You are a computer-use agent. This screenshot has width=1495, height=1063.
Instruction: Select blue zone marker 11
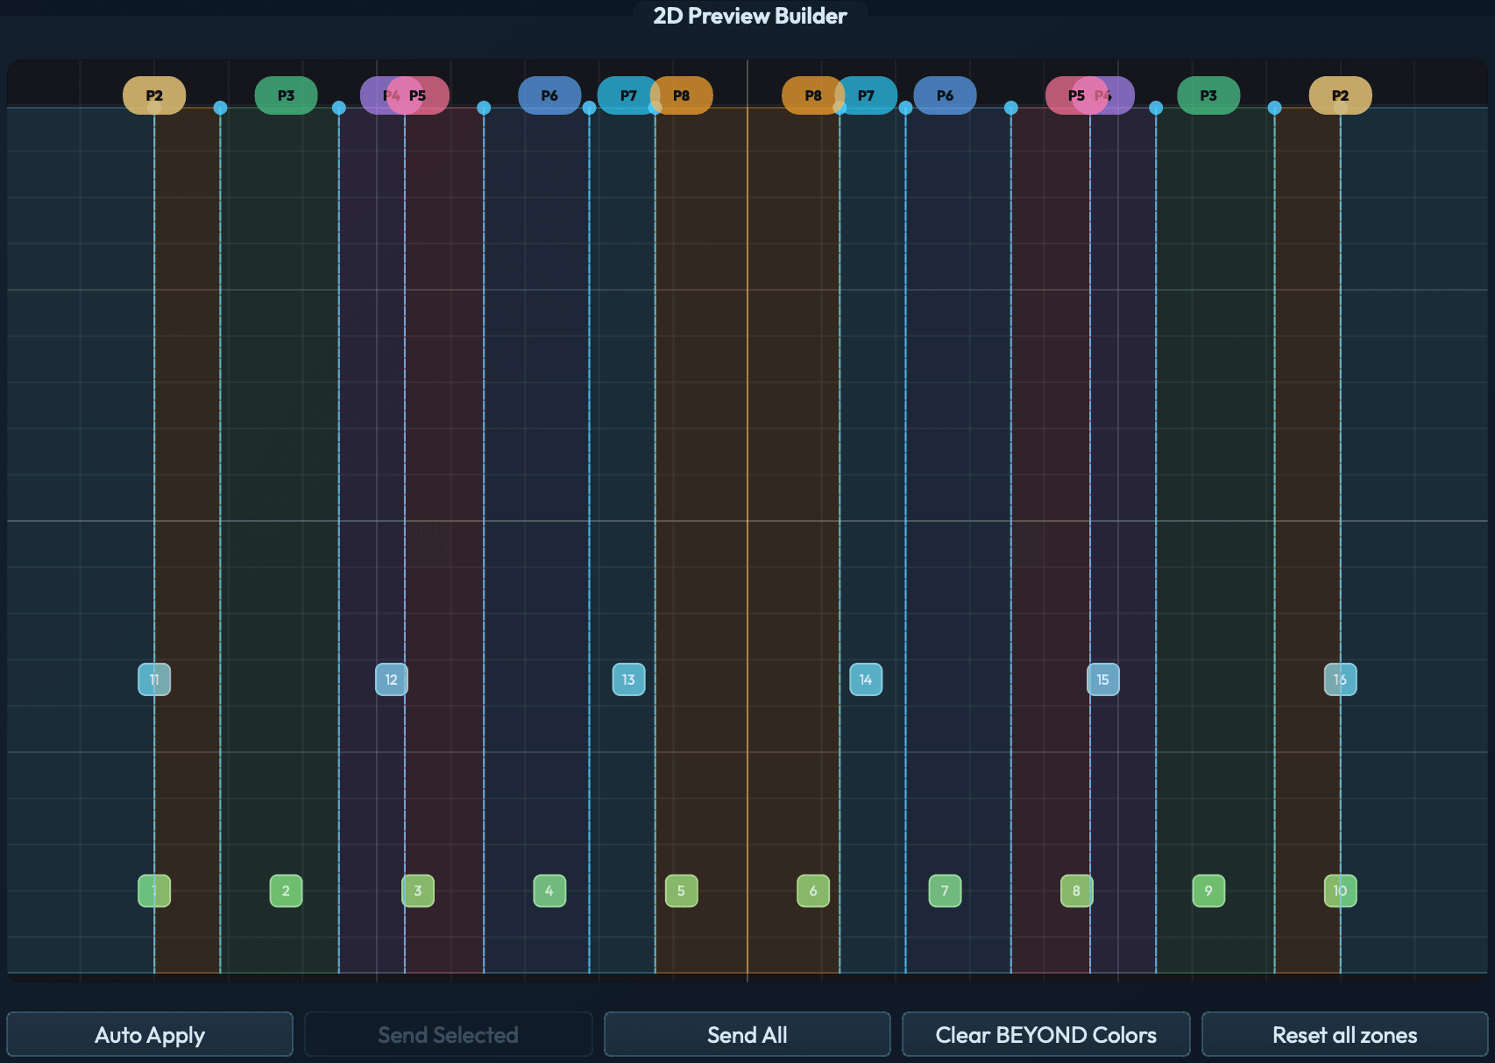click(x=154, y=679)
